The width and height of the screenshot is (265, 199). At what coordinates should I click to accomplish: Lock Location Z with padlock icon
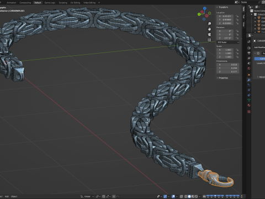click(237, 23)
